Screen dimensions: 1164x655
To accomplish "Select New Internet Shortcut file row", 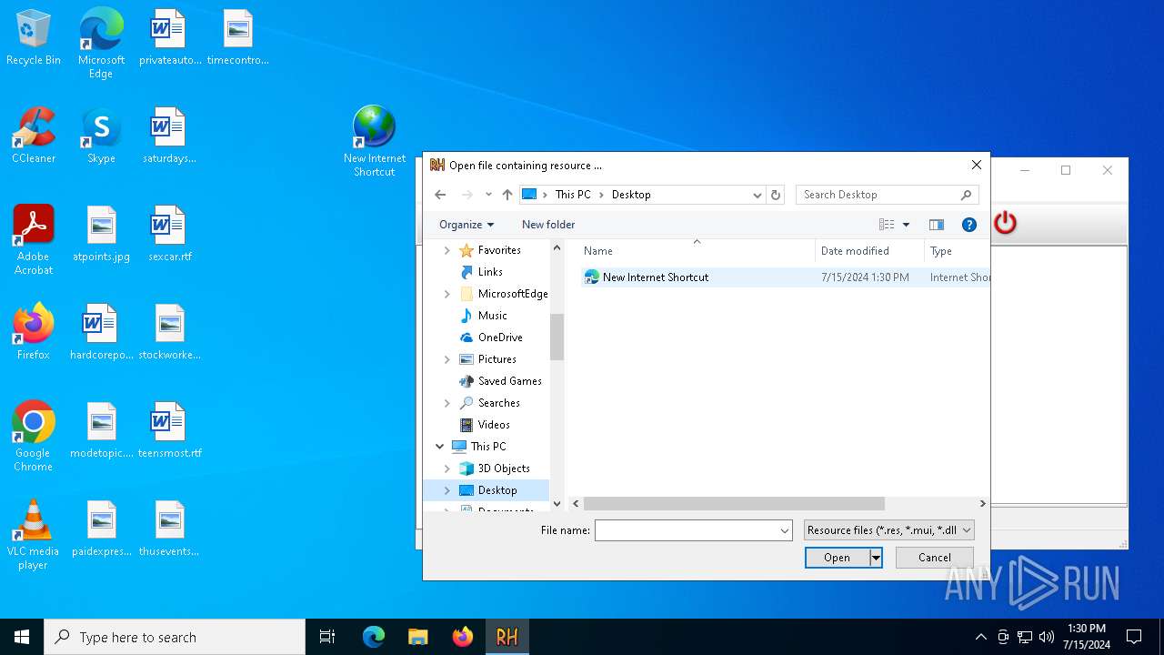I will [x=786, y=277].
